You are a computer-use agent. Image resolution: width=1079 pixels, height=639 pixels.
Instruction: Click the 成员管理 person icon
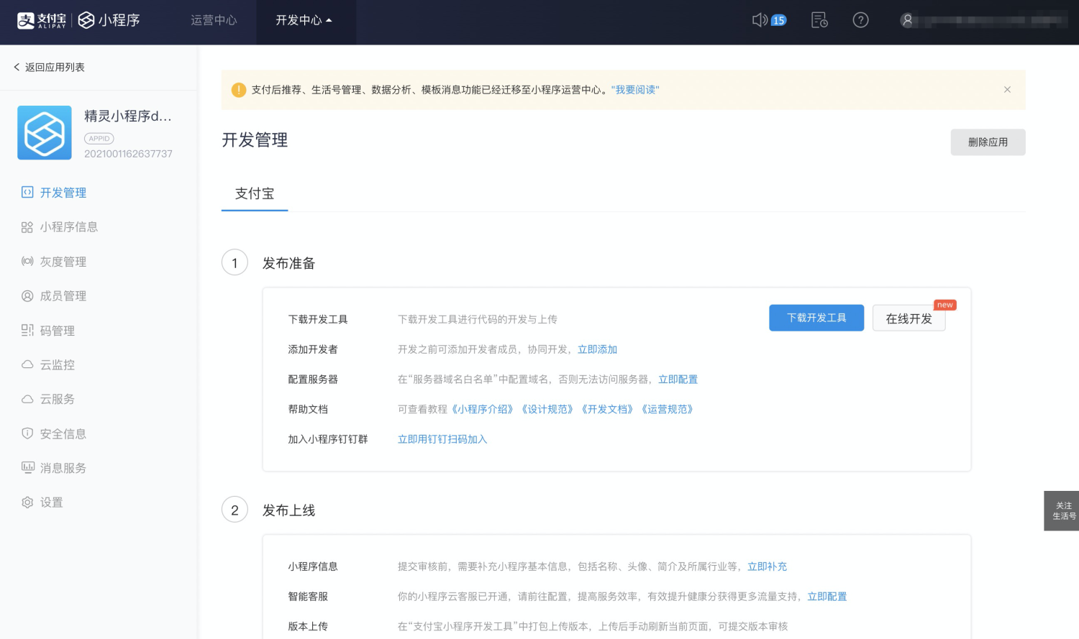click(x=27, y=296)
